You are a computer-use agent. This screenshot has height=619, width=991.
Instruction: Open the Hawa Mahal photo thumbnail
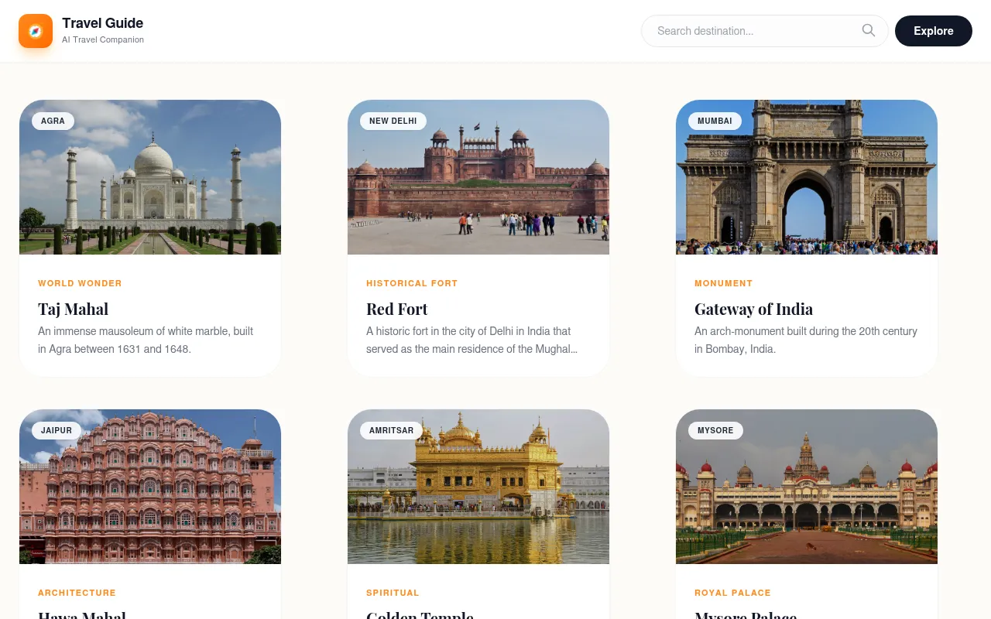[x=150, y=487]
